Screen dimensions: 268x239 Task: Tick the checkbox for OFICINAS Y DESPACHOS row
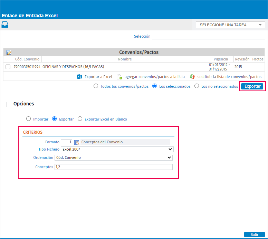pyautogui.click(x=8, y=67)
